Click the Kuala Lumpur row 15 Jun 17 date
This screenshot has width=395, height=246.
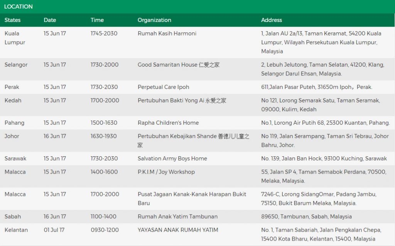coord(55,33)
